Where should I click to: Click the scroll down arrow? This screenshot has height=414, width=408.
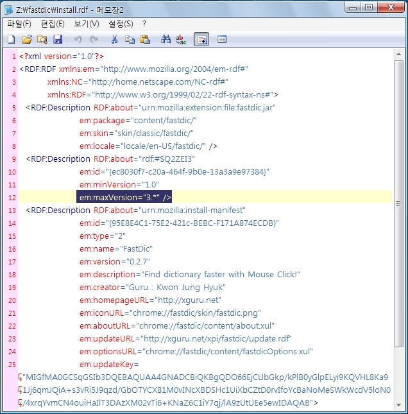(x=398, y=404)
